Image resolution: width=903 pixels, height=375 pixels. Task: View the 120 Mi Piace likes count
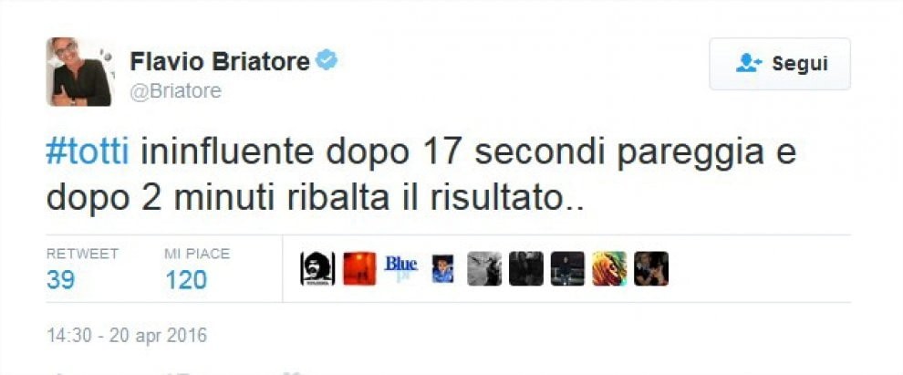point(185,280)
